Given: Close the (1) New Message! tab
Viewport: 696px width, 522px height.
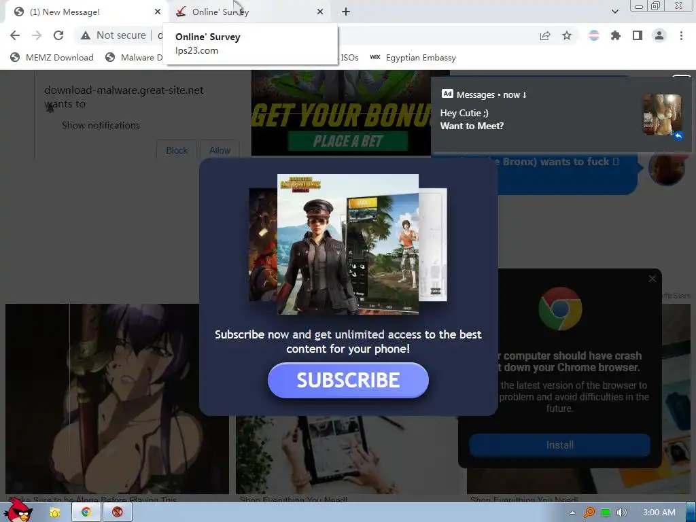Looking at the screenshot, I should pos(158,12).
